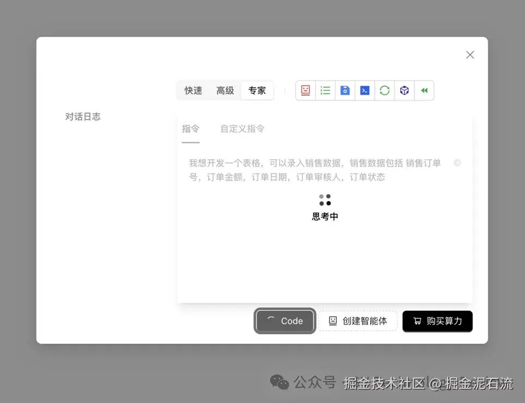Click the red robot face toolbar icon
525x403 pixels.
pos(305,91)
